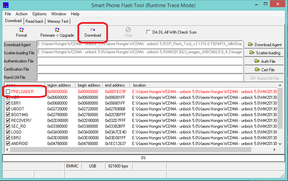Click the partition list scroll down arrow
This screenshot has height=181, width=288.
[280, 144]
